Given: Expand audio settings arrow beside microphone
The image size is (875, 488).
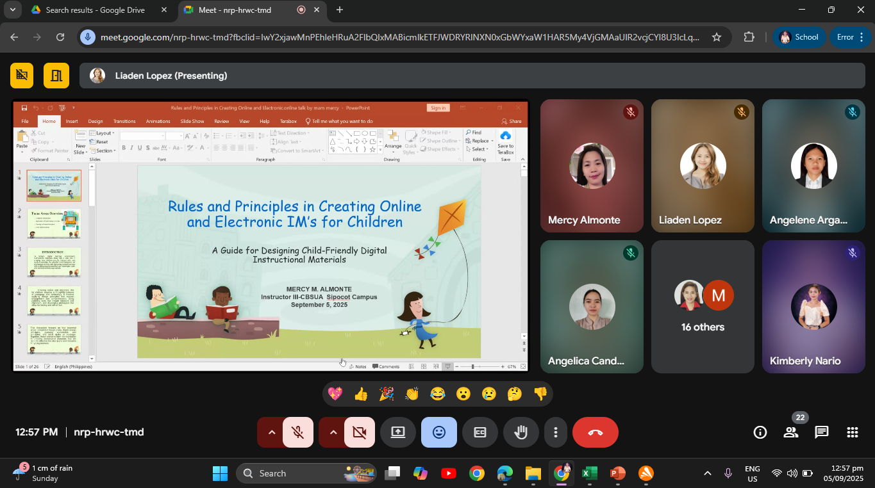Looking at the screenshot, I should click(271, 432).
